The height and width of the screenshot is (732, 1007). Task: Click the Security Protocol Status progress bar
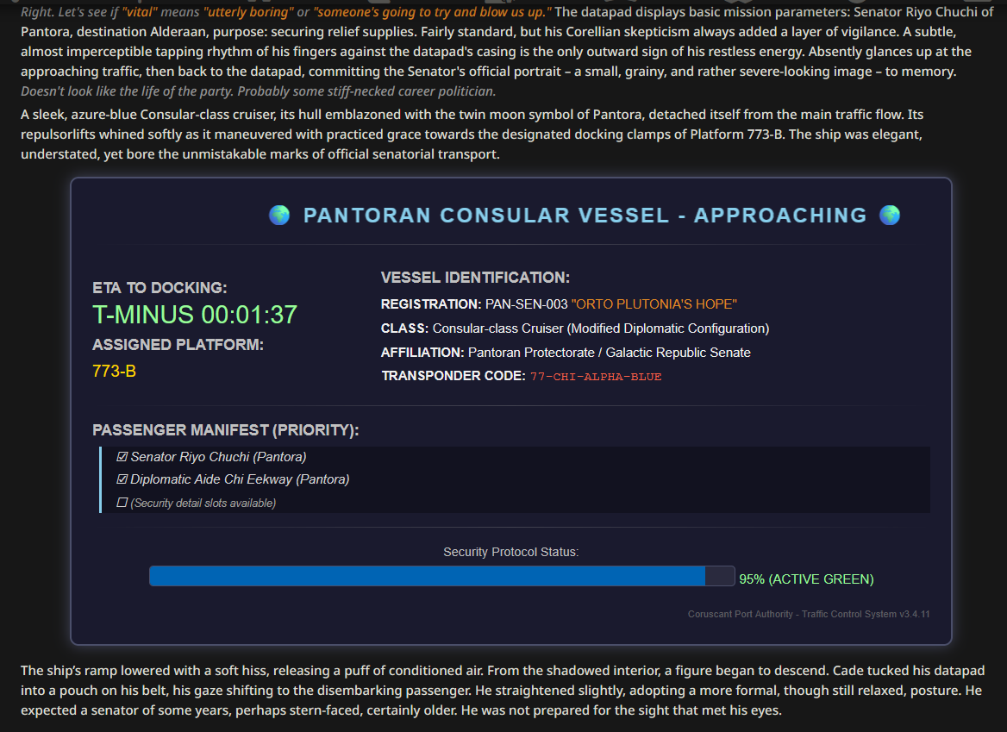pos(441,576)
